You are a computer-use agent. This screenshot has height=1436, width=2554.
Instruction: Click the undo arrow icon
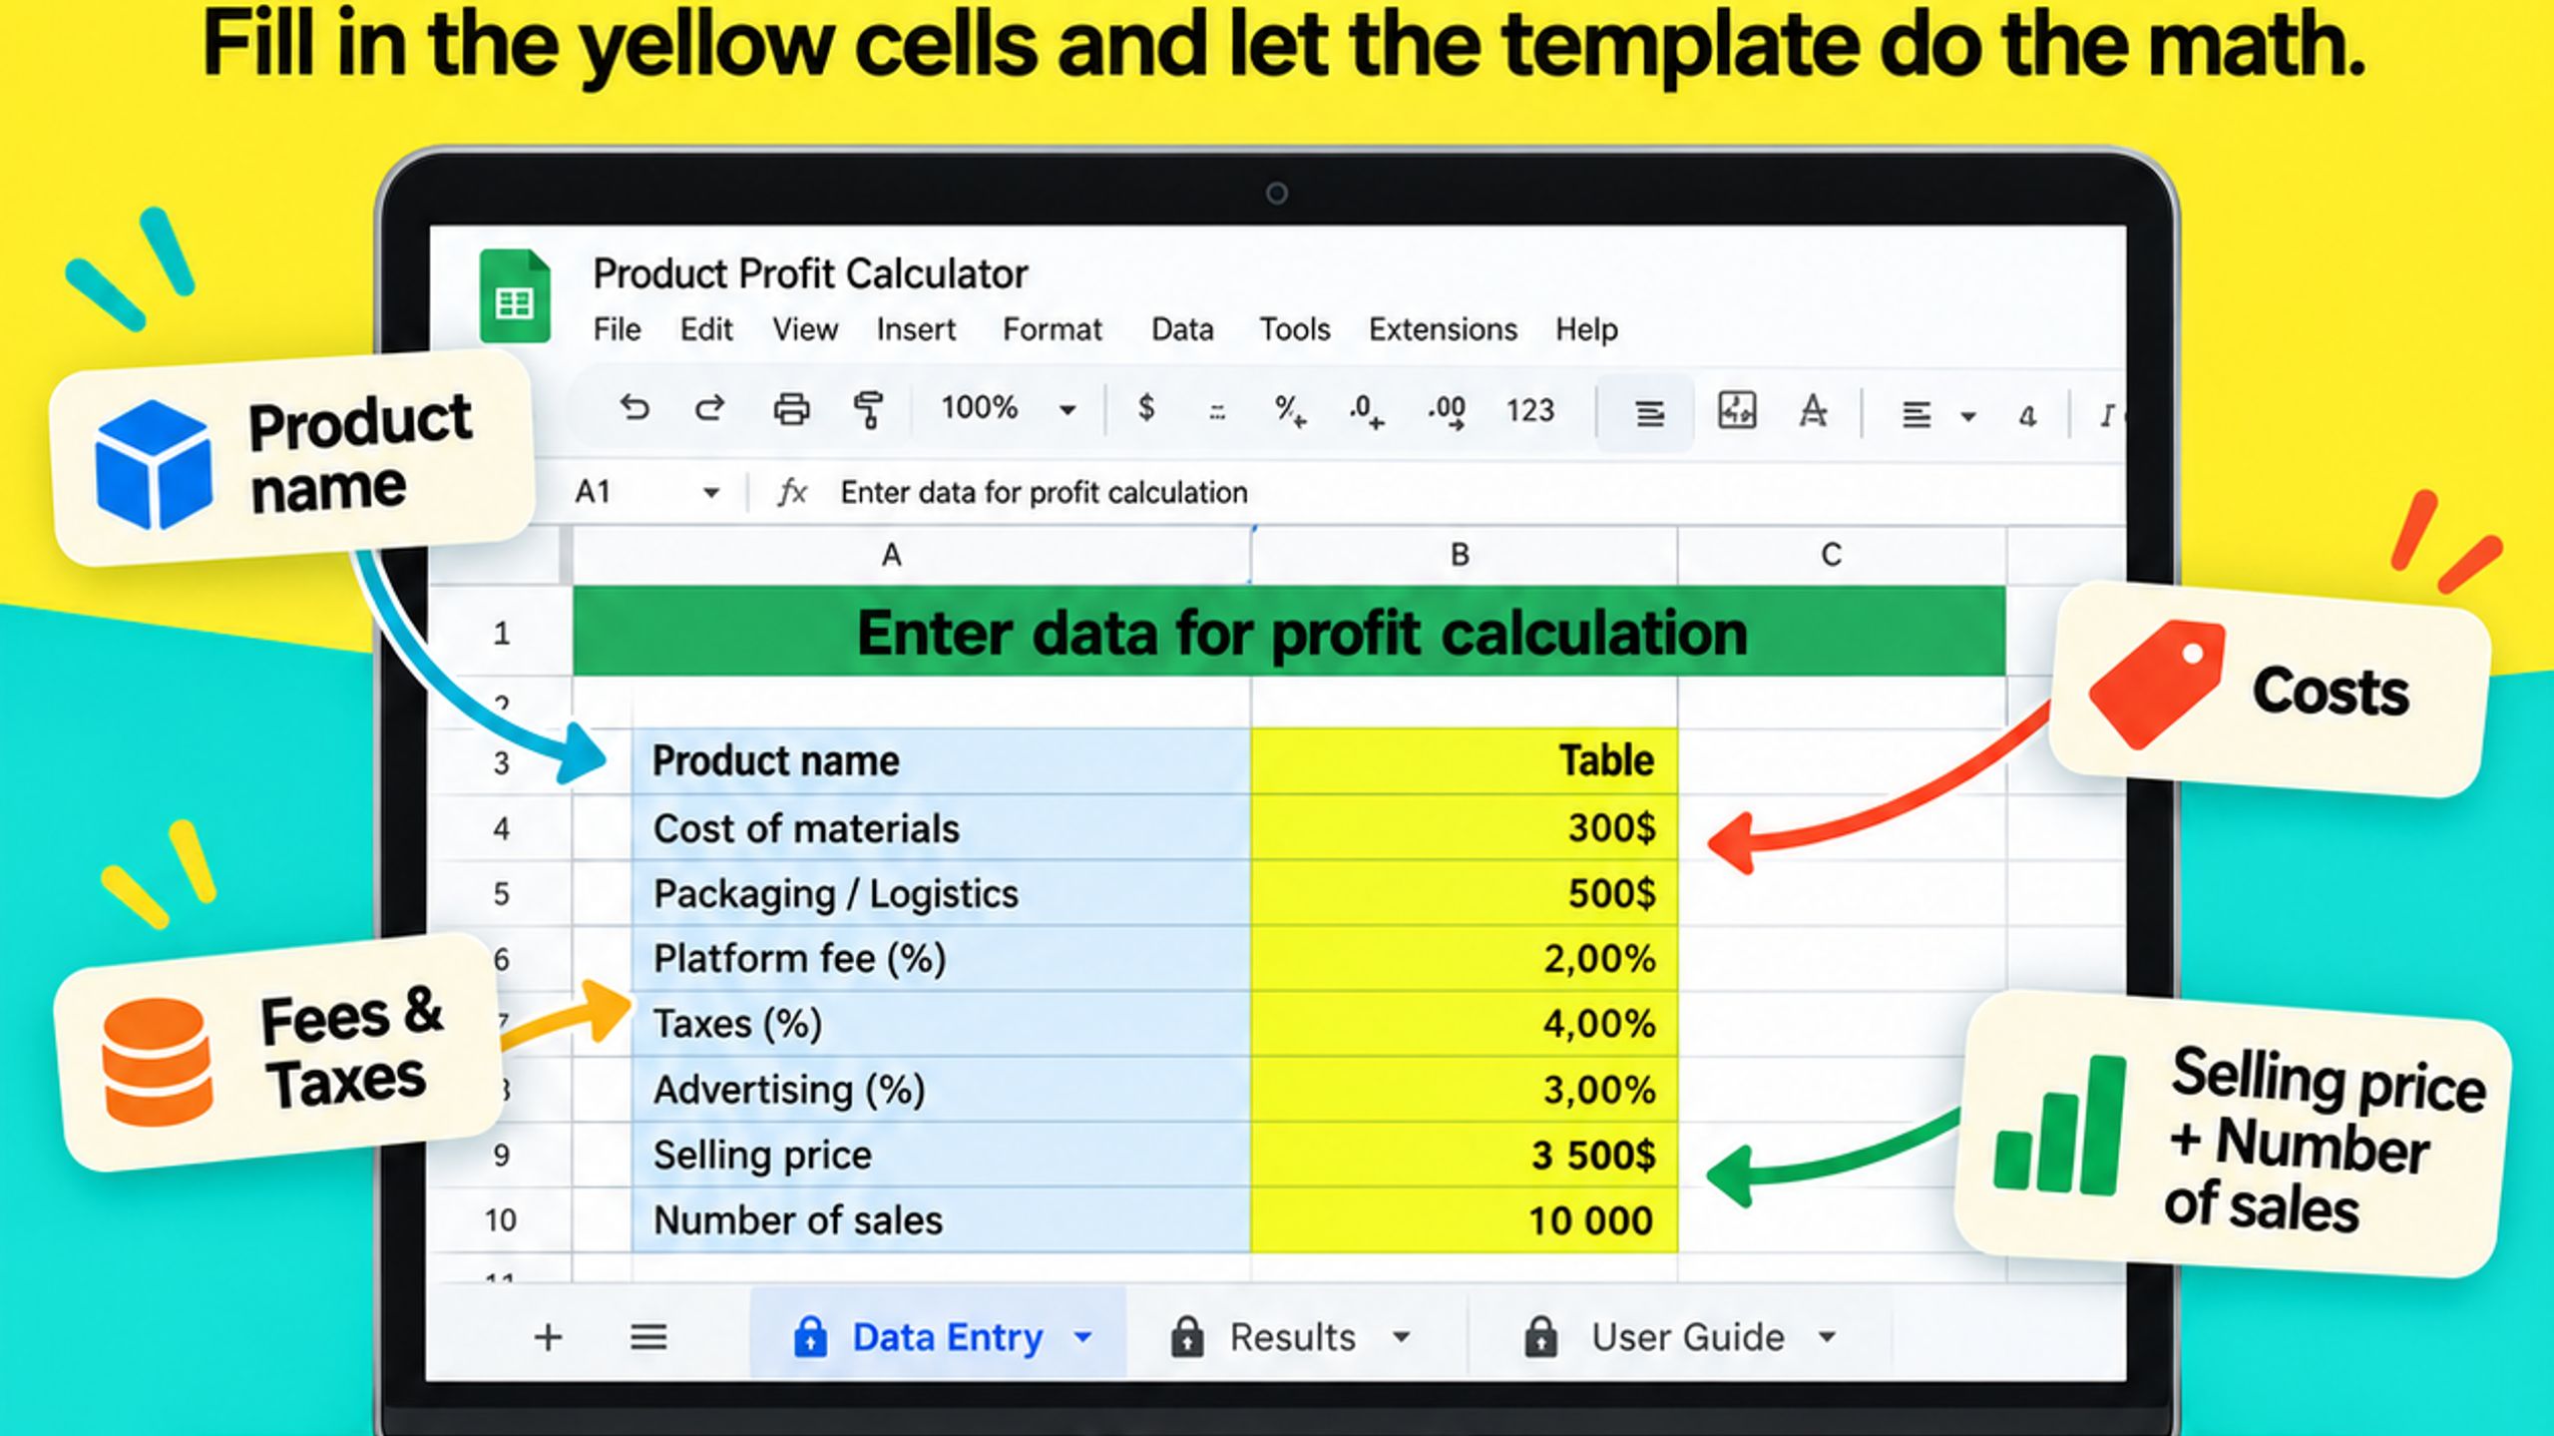coord(635,408)
